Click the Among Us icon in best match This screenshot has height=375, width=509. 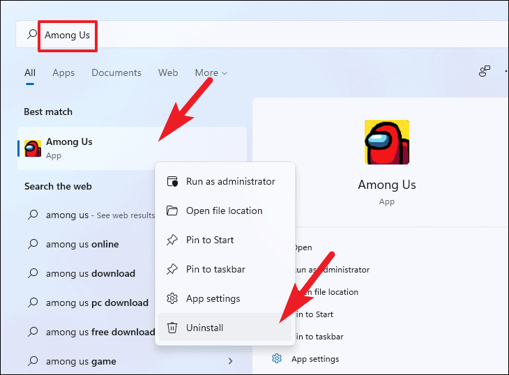(33, 148)
